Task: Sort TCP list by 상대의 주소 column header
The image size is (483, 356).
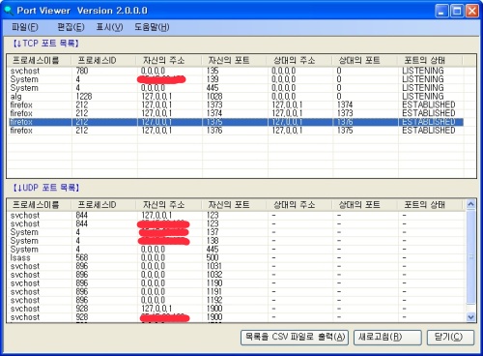Action: (300, 60)
